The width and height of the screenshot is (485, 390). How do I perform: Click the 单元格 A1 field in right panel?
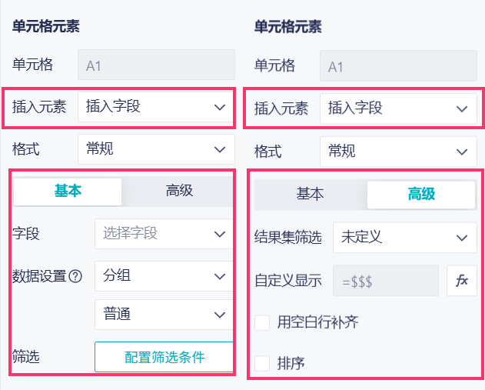pyautogui.click(x=398, y=67)
